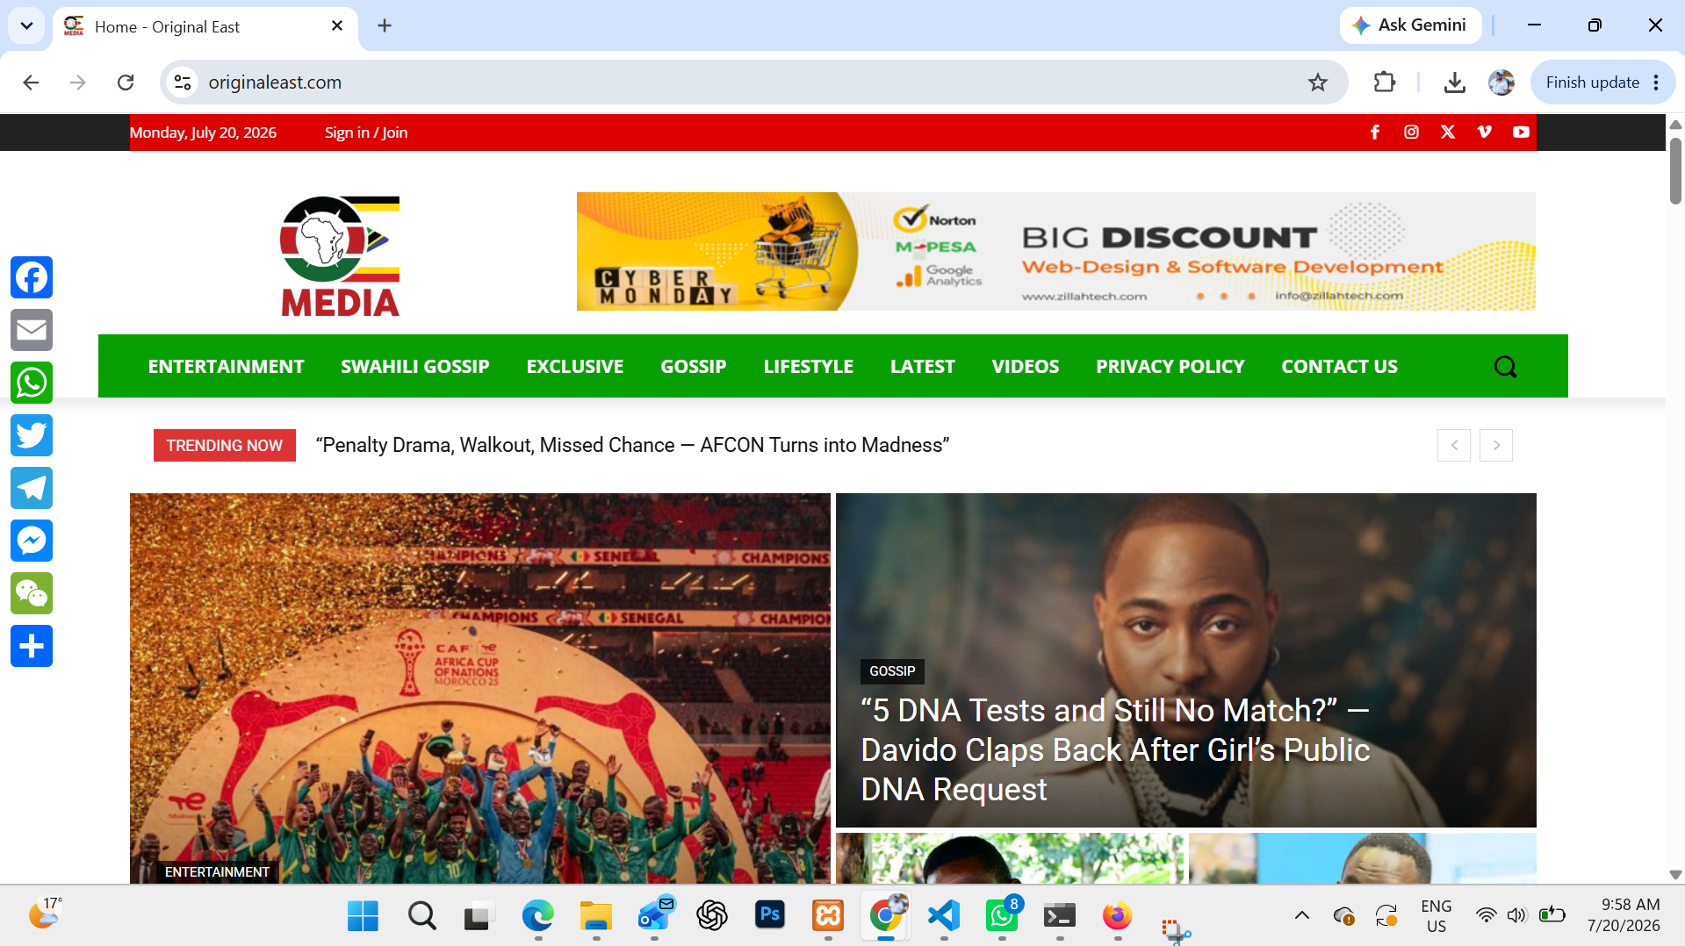This screenshot has width=1685, height=946.
Task: Expand the tab search dropdown
Action: point(26,25)
